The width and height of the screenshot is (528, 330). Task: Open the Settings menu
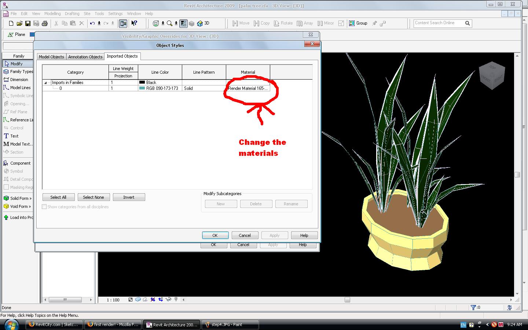[x=115, y=14]
